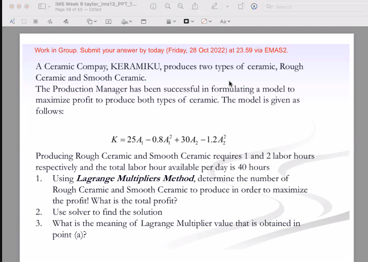Open the Shape Style line thickness menu
The height and width of the screenshot is (262, 368).
(x=171, y=22)
